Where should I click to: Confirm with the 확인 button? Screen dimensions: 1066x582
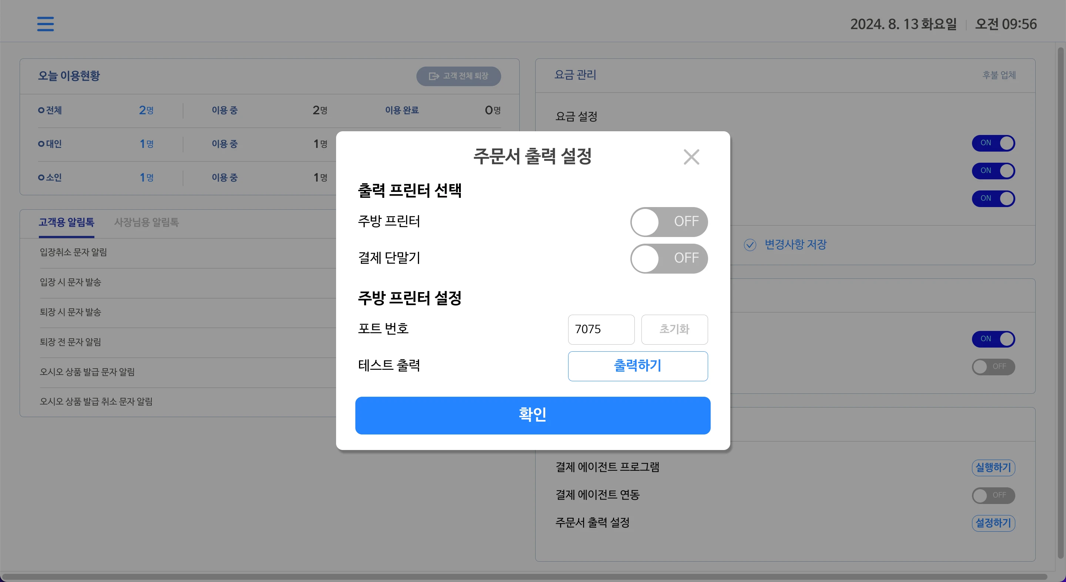533,415
